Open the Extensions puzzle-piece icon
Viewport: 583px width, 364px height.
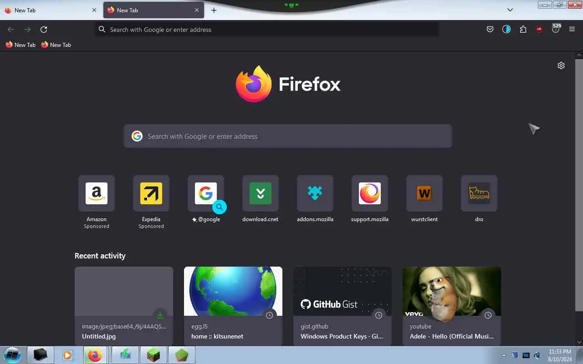pos(523,29)
